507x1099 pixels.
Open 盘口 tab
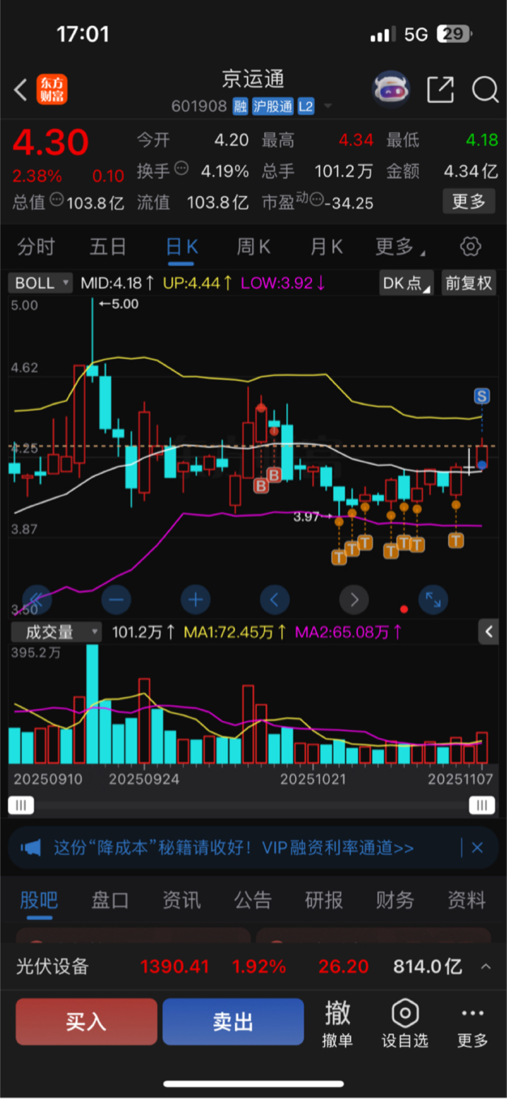(x=110, y=900)
